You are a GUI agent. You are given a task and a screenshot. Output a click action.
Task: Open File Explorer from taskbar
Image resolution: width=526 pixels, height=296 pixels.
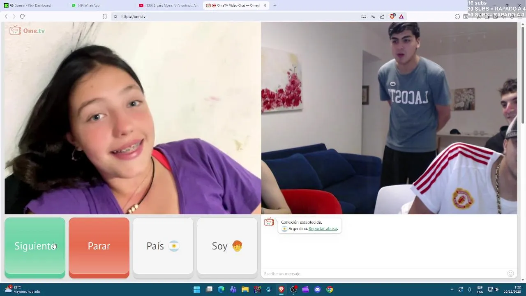[245, 289]
